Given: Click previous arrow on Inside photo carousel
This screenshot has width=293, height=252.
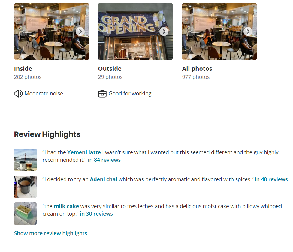Looking at the screenshot, I should coord(23,31).
